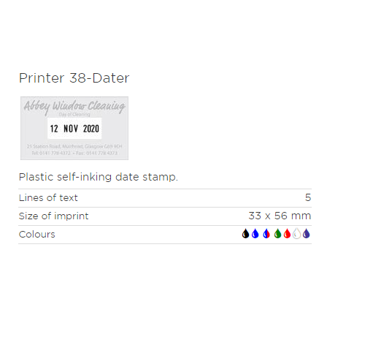Click the 33 x 56 mm value
Image resolution: width=365 pixels, height=364 pixels.
click(x=280, y=216)
